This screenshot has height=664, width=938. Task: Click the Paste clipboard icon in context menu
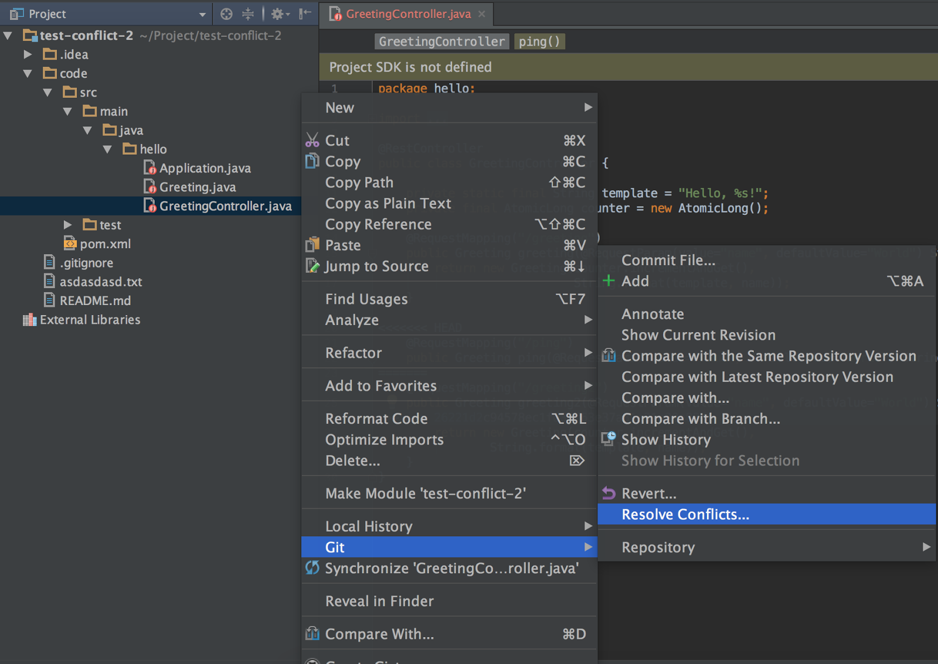312,245
